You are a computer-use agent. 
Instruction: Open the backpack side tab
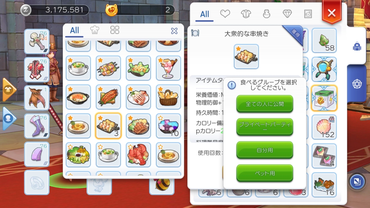coord(357,46)
